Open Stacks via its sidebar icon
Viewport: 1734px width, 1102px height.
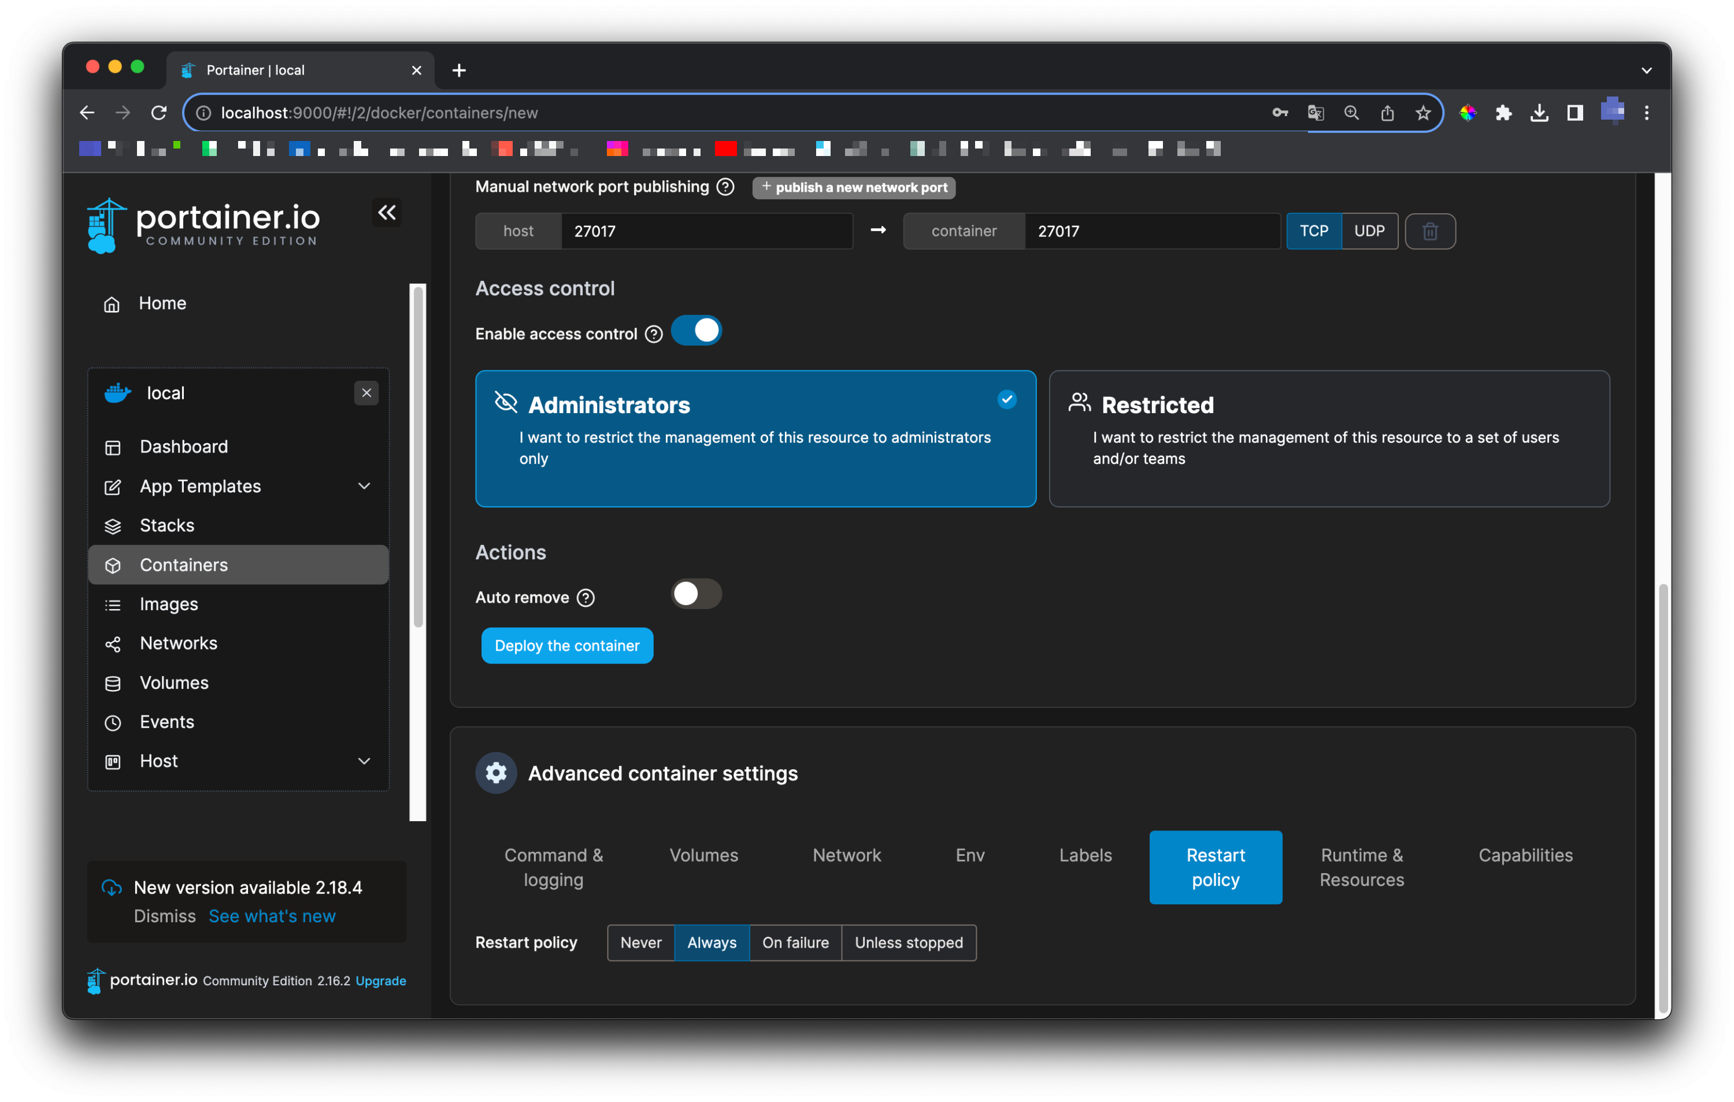tap(113, 526)
